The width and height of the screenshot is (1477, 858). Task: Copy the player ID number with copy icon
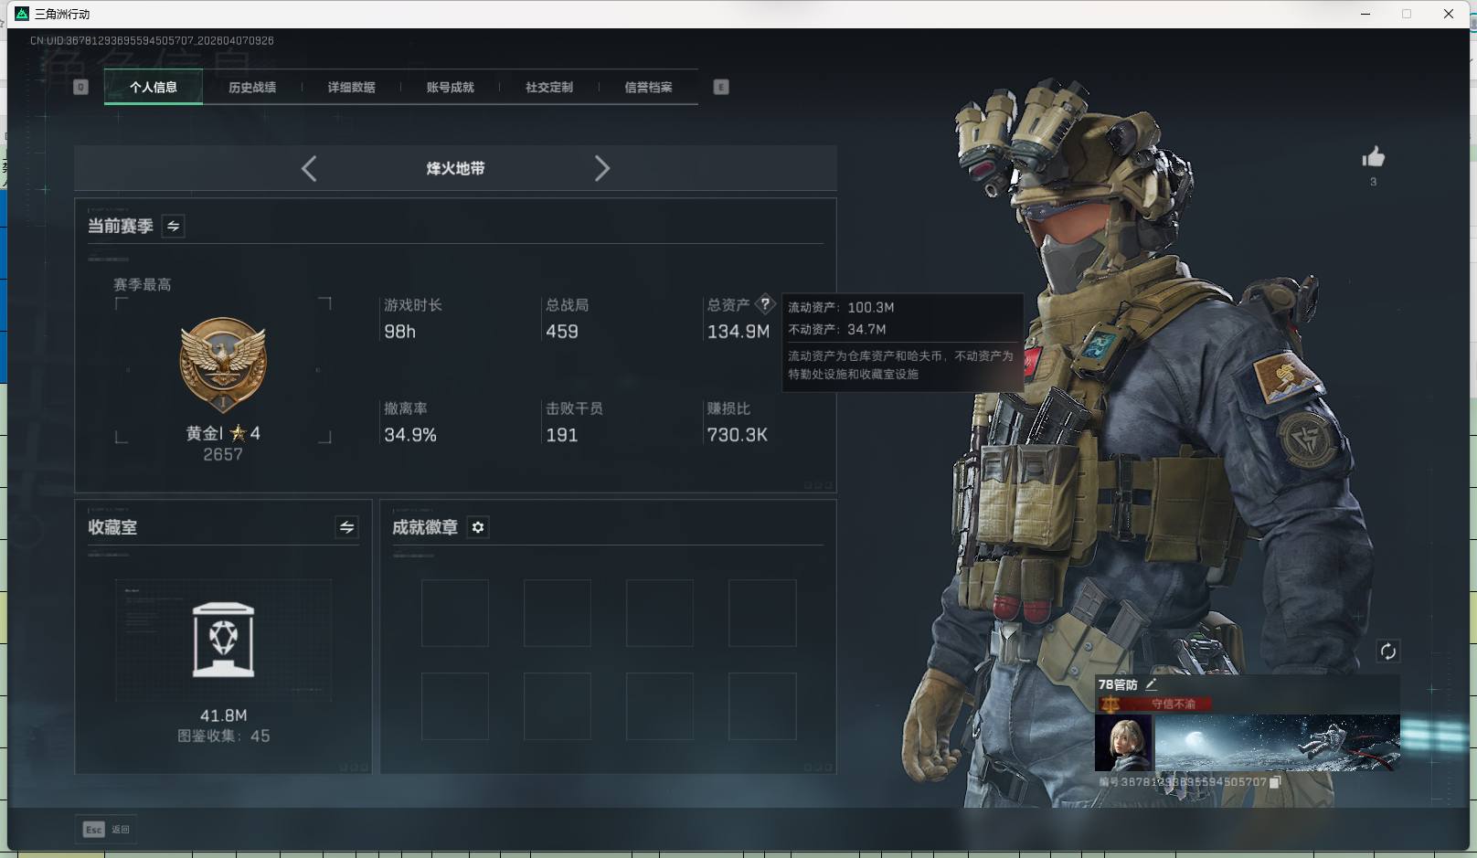tap(1275, 782)
